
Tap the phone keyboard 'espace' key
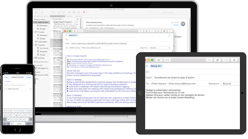coord(19,124)
